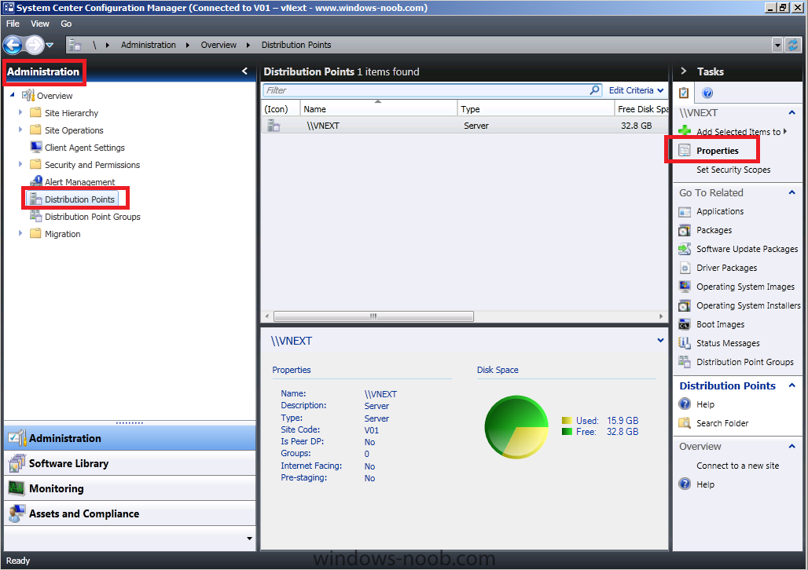
Task: Click the horizontal scrollbar thumb in the list
Action: pos(373,316)
